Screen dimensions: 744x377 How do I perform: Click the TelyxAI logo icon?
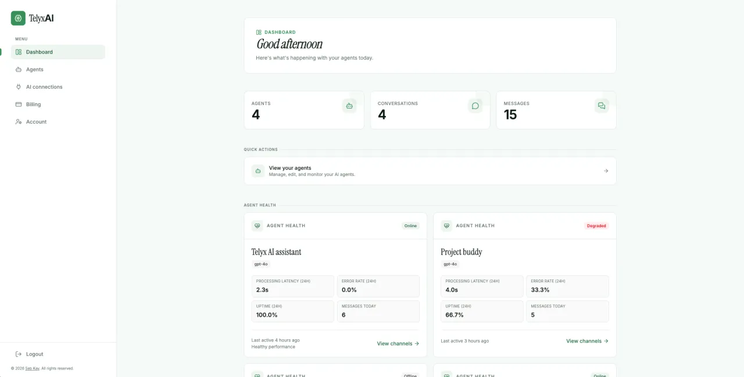(x=18, y=18)
